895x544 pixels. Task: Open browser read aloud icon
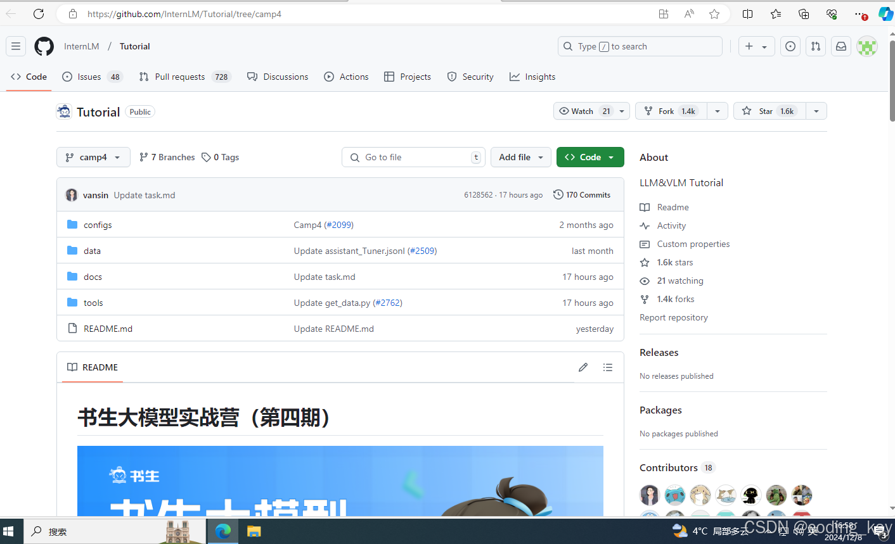pos(689,14)
